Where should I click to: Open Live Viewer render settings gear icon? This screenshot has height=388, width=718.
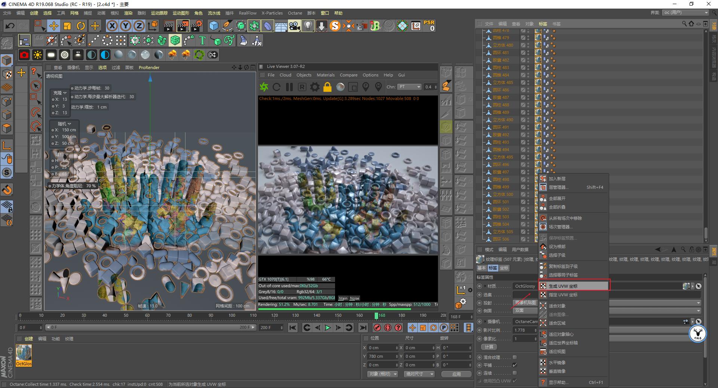(x=314, y=87)
